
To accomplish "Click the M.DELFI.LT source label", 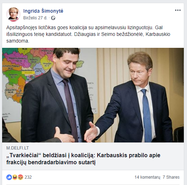I will [x=18, y=148].
